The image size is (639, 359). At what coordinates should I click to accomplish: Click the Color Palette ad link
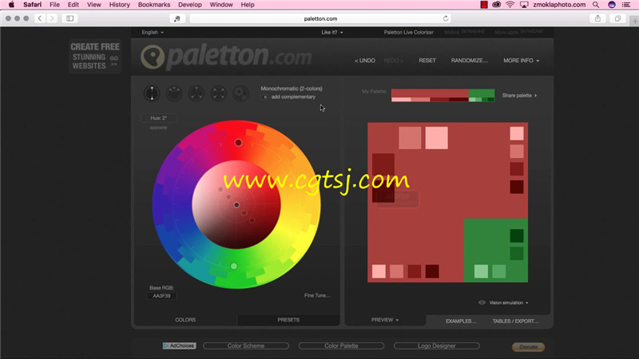tap(341, 345)
